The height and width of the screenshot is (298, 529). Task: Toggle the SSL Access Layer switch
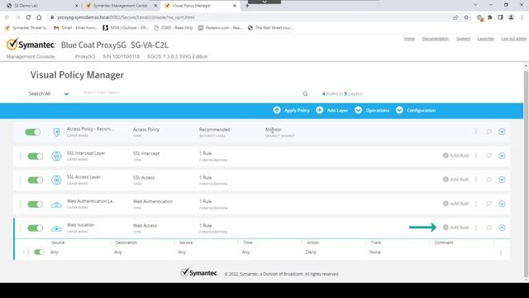(x=35, y=180)
